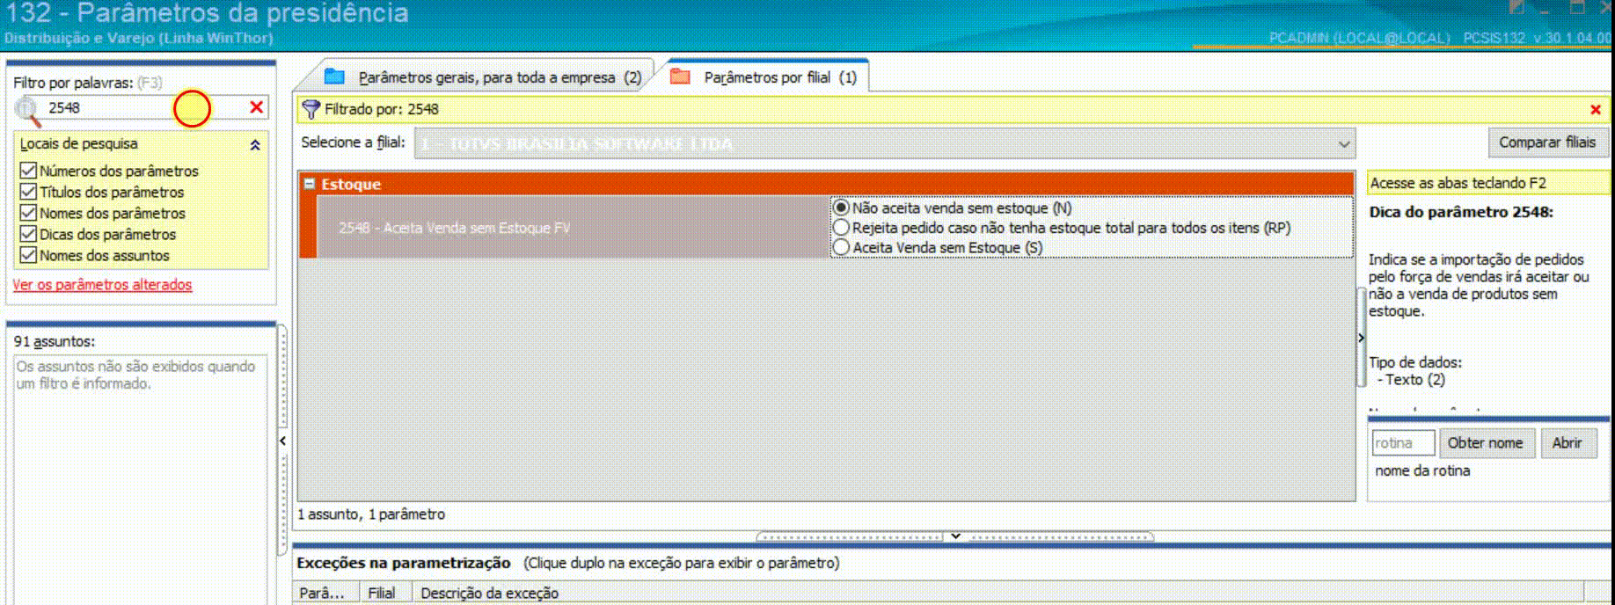The width and height of the screenshot is (1615, 605).
Task: Collapse the Estoque group
Action: coord(309,184)
